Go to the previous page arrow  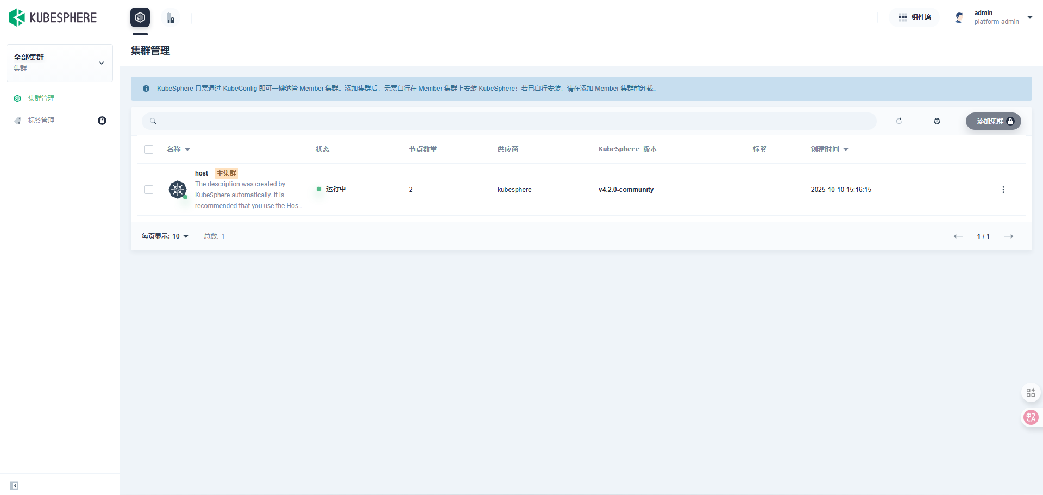point(958,236)
